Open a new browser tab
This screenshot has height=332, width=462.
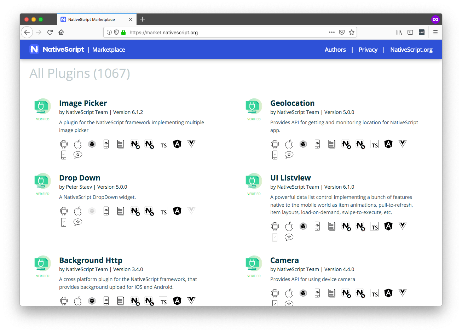click(x=143, y=19)
